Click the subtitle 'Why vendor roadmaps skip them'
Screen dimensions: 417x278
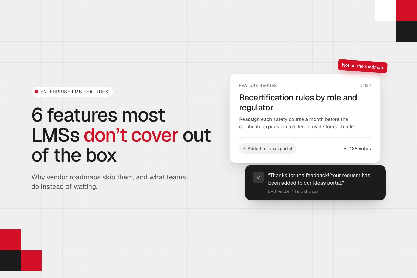[x=83, y=177]
